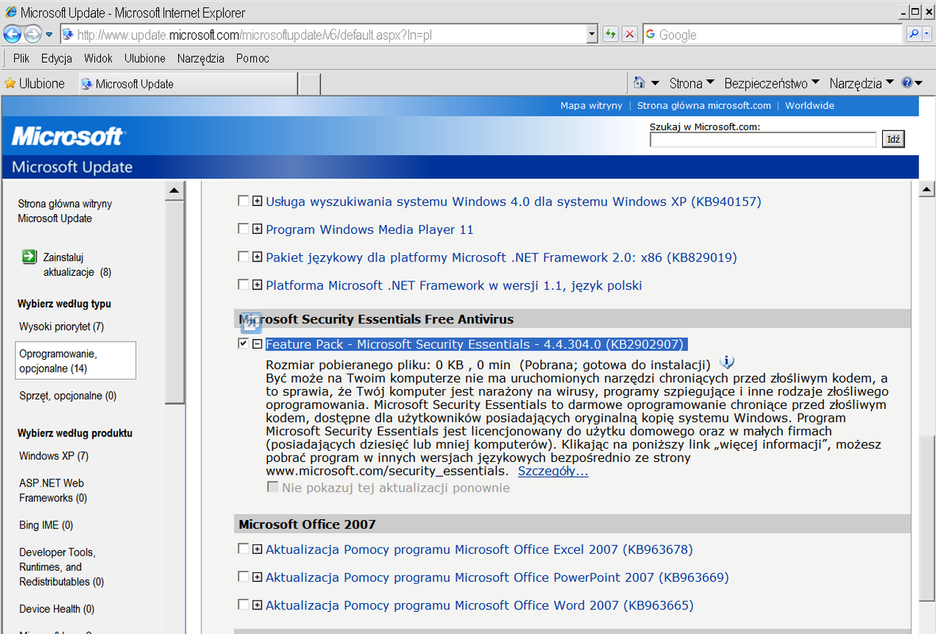Image resolution: width=936 pixels, height=634 pixels.
Task: Open Strona główna witryny Microsoft Update link
Action: click(64, 211)
